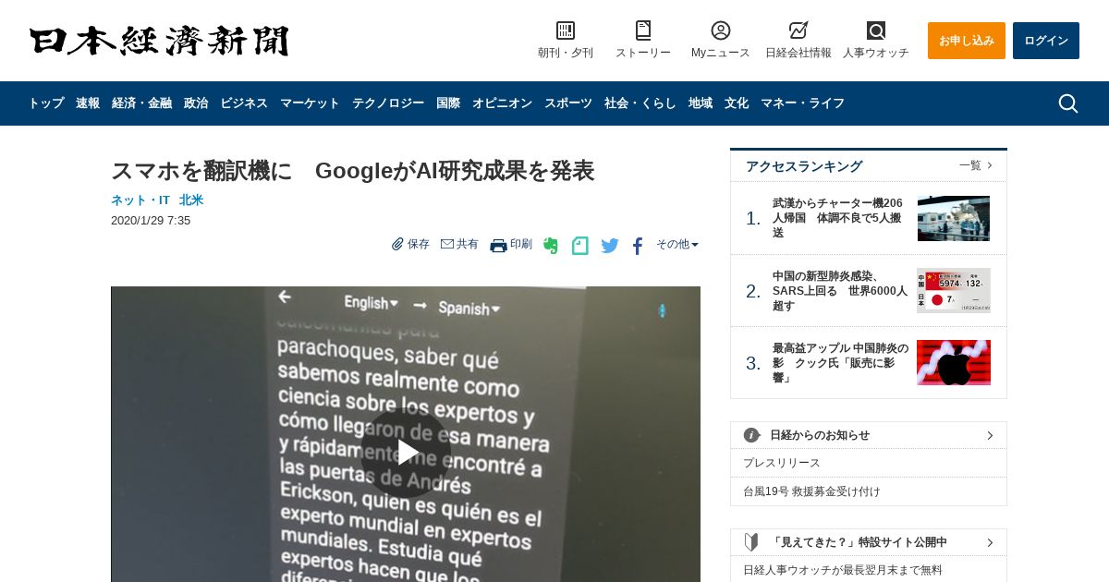Click the icon beside 「見えてきた？」特設サイト
Viewport: 1109px width, 582px height.
[751, 542]
